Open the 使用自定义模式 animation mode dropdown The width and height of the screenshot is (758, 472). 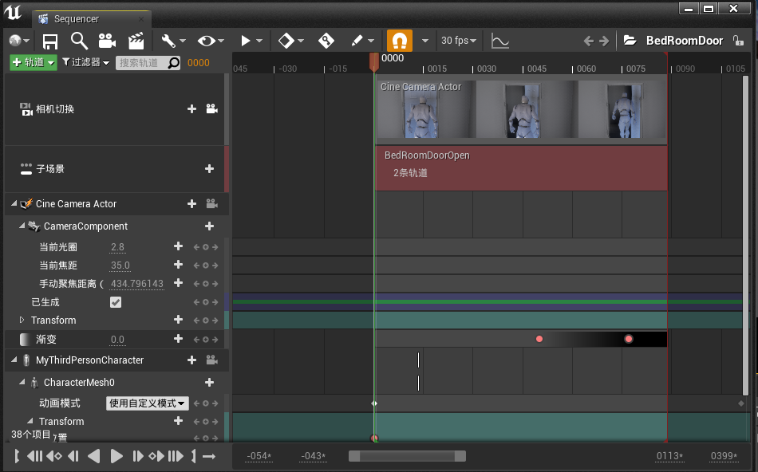[x=148, y=403]
